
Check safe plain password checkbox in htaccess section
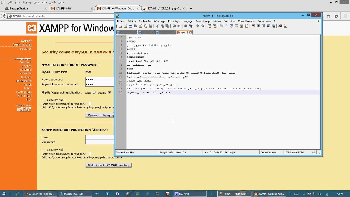(x=89, y=154)
